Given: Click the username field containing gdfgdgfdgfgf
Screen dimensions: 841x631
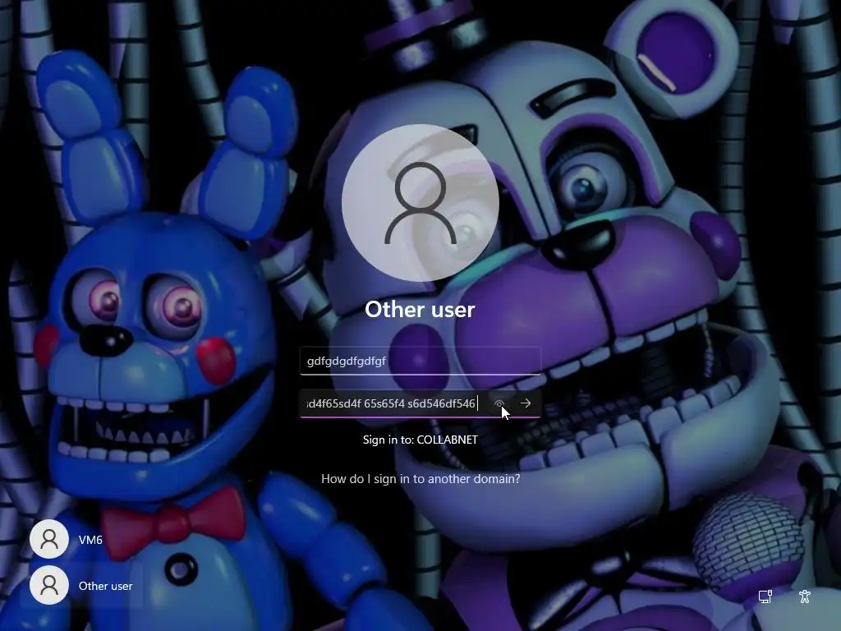Looking at the screenshot, I should point(420,361).
